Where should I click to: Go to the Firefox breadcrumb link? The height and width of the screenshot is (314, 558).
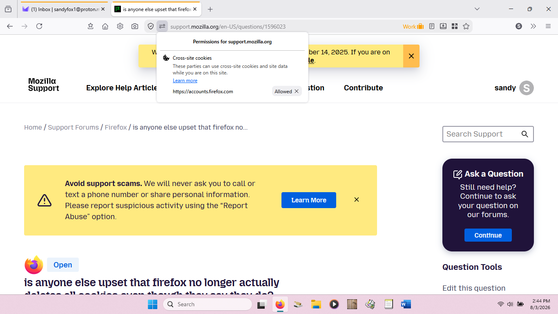[116, 127]
